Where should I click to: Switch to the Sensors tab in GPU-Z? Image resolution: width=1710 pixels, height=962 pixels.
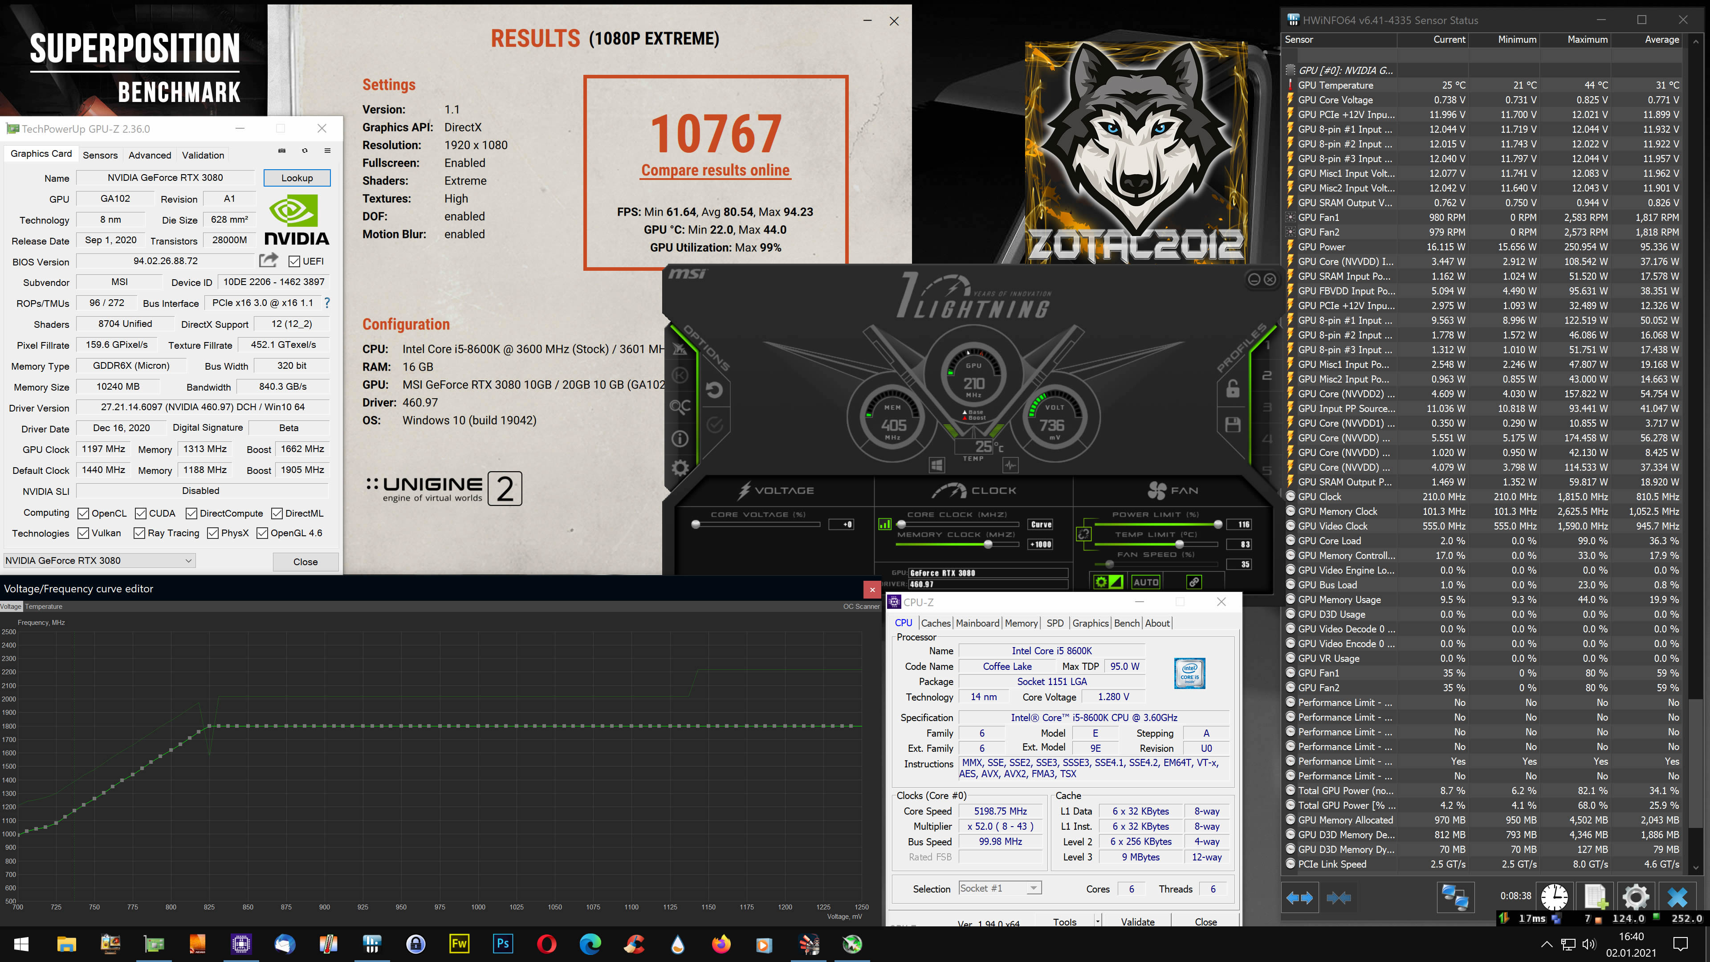(x=100, y=155)
